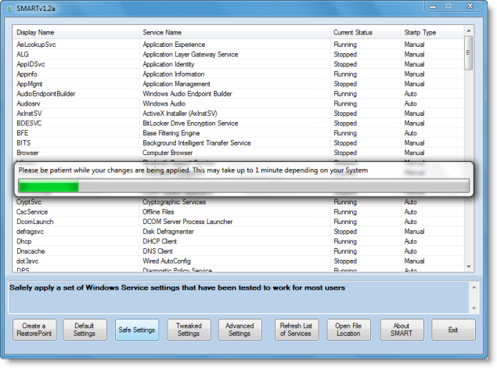Image resolution: width=497 pixels, height=368 pixels.
Task: Select the Appinfo row
Action: 238,74
